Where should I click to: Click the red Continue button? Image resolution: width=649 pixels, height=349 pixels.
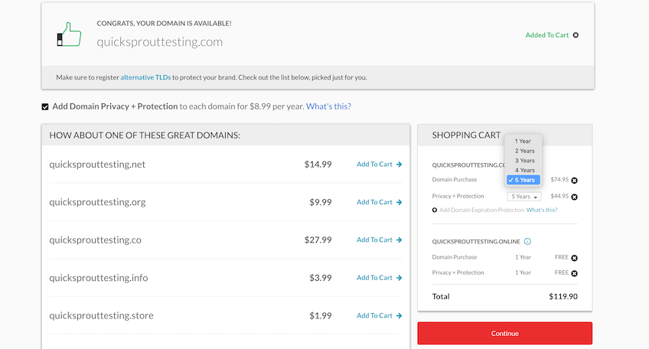click(x=504, y=333)
